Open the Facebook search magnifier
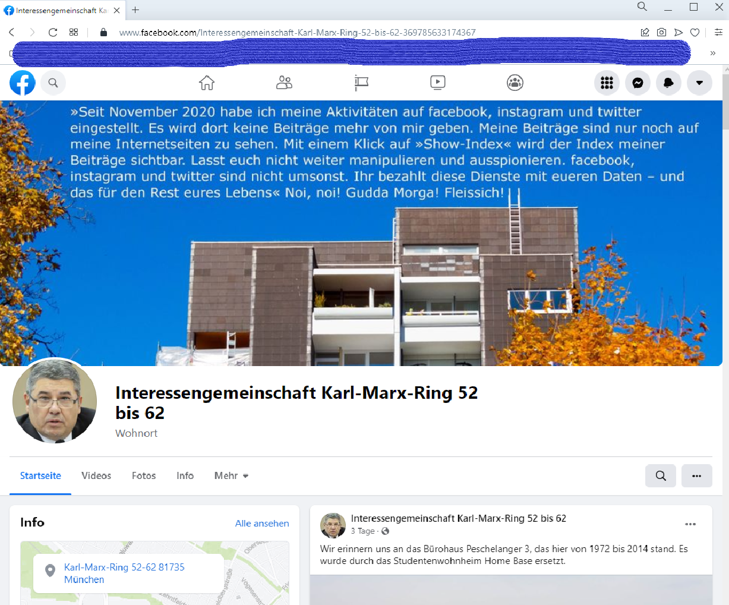The width and height of the screenshot is (729, 605). [53, 83]
